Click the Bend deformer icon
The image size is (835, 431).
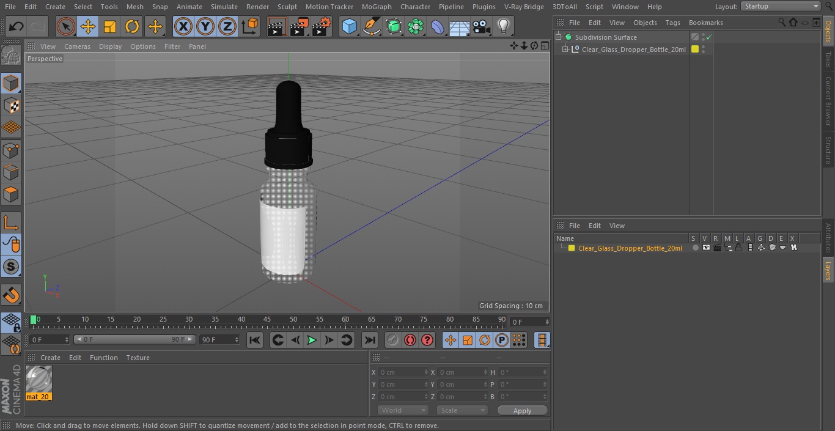point(438,26)
